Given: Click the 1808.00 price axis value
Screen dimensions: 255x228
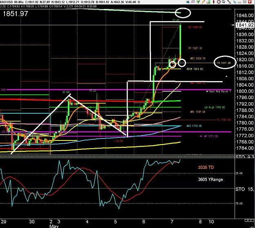Looking at the screenshot, I should click(x=245, y=79).
